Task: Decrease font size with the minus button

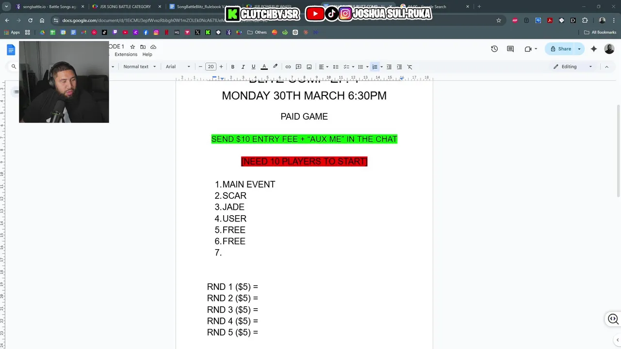Action: tap(200, 67)
